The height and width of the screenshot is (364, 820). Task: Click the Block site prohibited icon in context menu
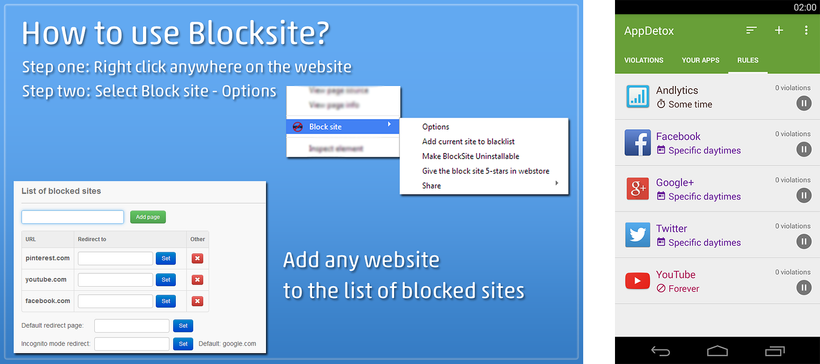tap(298, 127)
